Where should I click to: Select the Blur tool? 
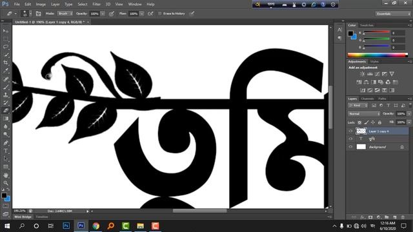click(6, 126)
